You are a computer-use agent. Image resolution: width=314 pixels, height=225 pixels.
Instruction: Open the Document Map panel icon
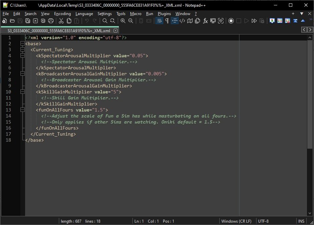190,21
